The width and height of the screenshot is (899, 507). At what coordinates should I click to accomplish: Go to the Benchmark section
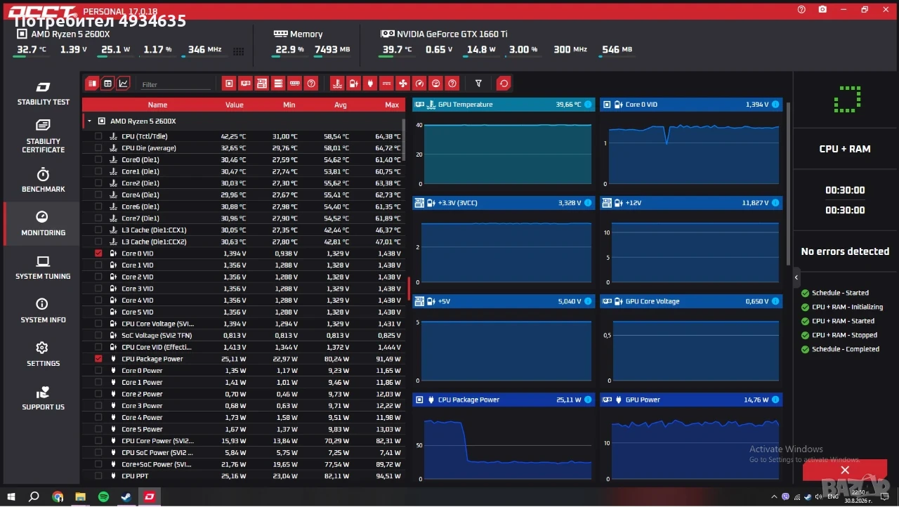43,180
